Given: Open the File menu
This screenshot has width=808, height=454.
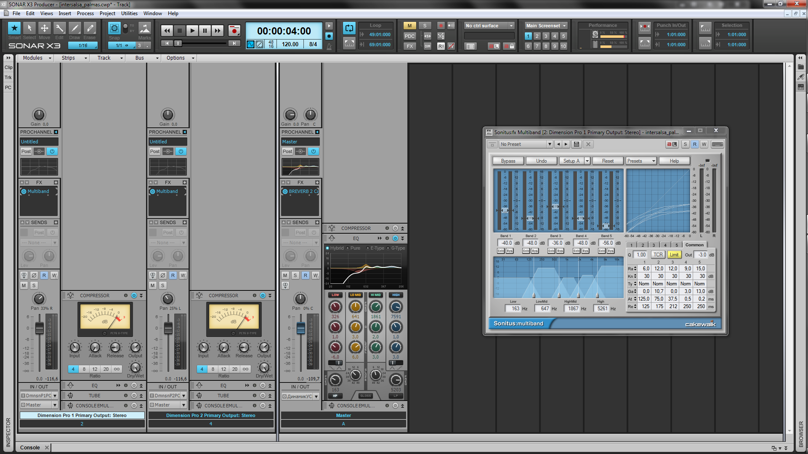Looking at the screenshot, I should pyautogui.click(x=16, y=13).
